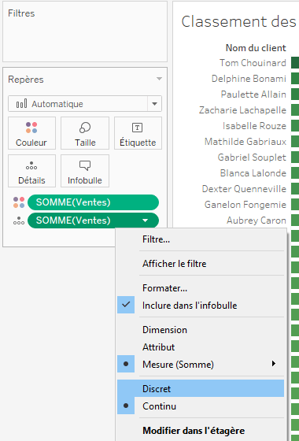This screenshot has height=441, width=299.
Task: Select the Discret option
Action: click(x=201, y=388)
